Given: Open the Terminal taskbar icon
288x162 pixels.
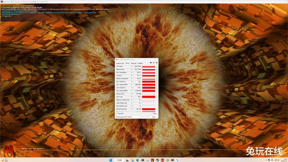Looking at the screenshot, I should tap(142, 160).
